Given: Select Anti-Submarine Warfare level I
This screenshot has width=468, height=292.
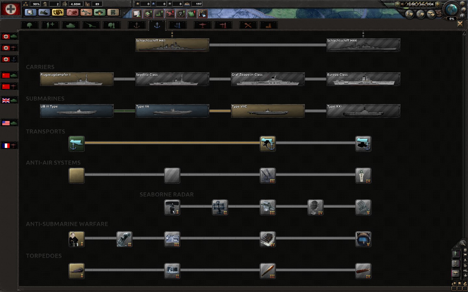Looking at the screenshot, I should coord(77,239).
